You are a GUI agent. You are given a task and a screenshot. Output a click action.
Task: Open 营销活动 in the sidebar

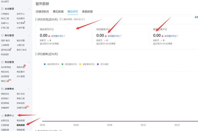(x=5, y=94)
